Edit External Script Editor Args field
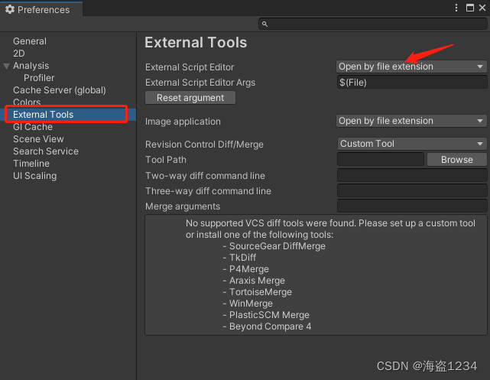Screen dimensions: 490x380 [x=412, y=83]
